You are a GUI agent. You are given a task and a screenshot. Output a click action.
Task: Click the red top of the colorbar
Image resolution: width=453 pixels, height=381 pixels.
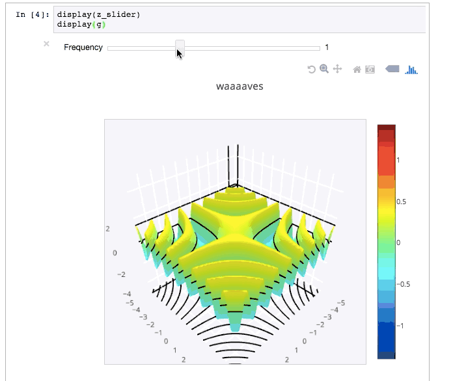[x=386, y=133]
